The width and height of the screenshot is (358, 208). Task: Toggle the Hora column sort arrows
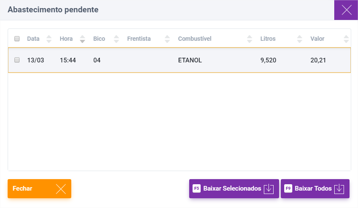[x=82, y=39]
